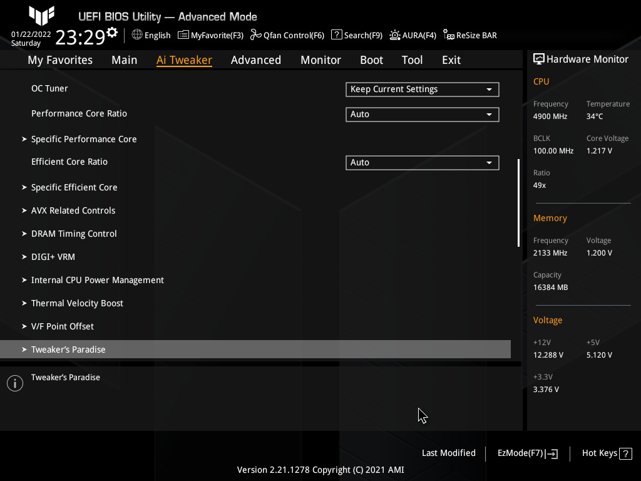
Task: Click the CPU frequency 4900 MHz value
Action: (550, 116)
